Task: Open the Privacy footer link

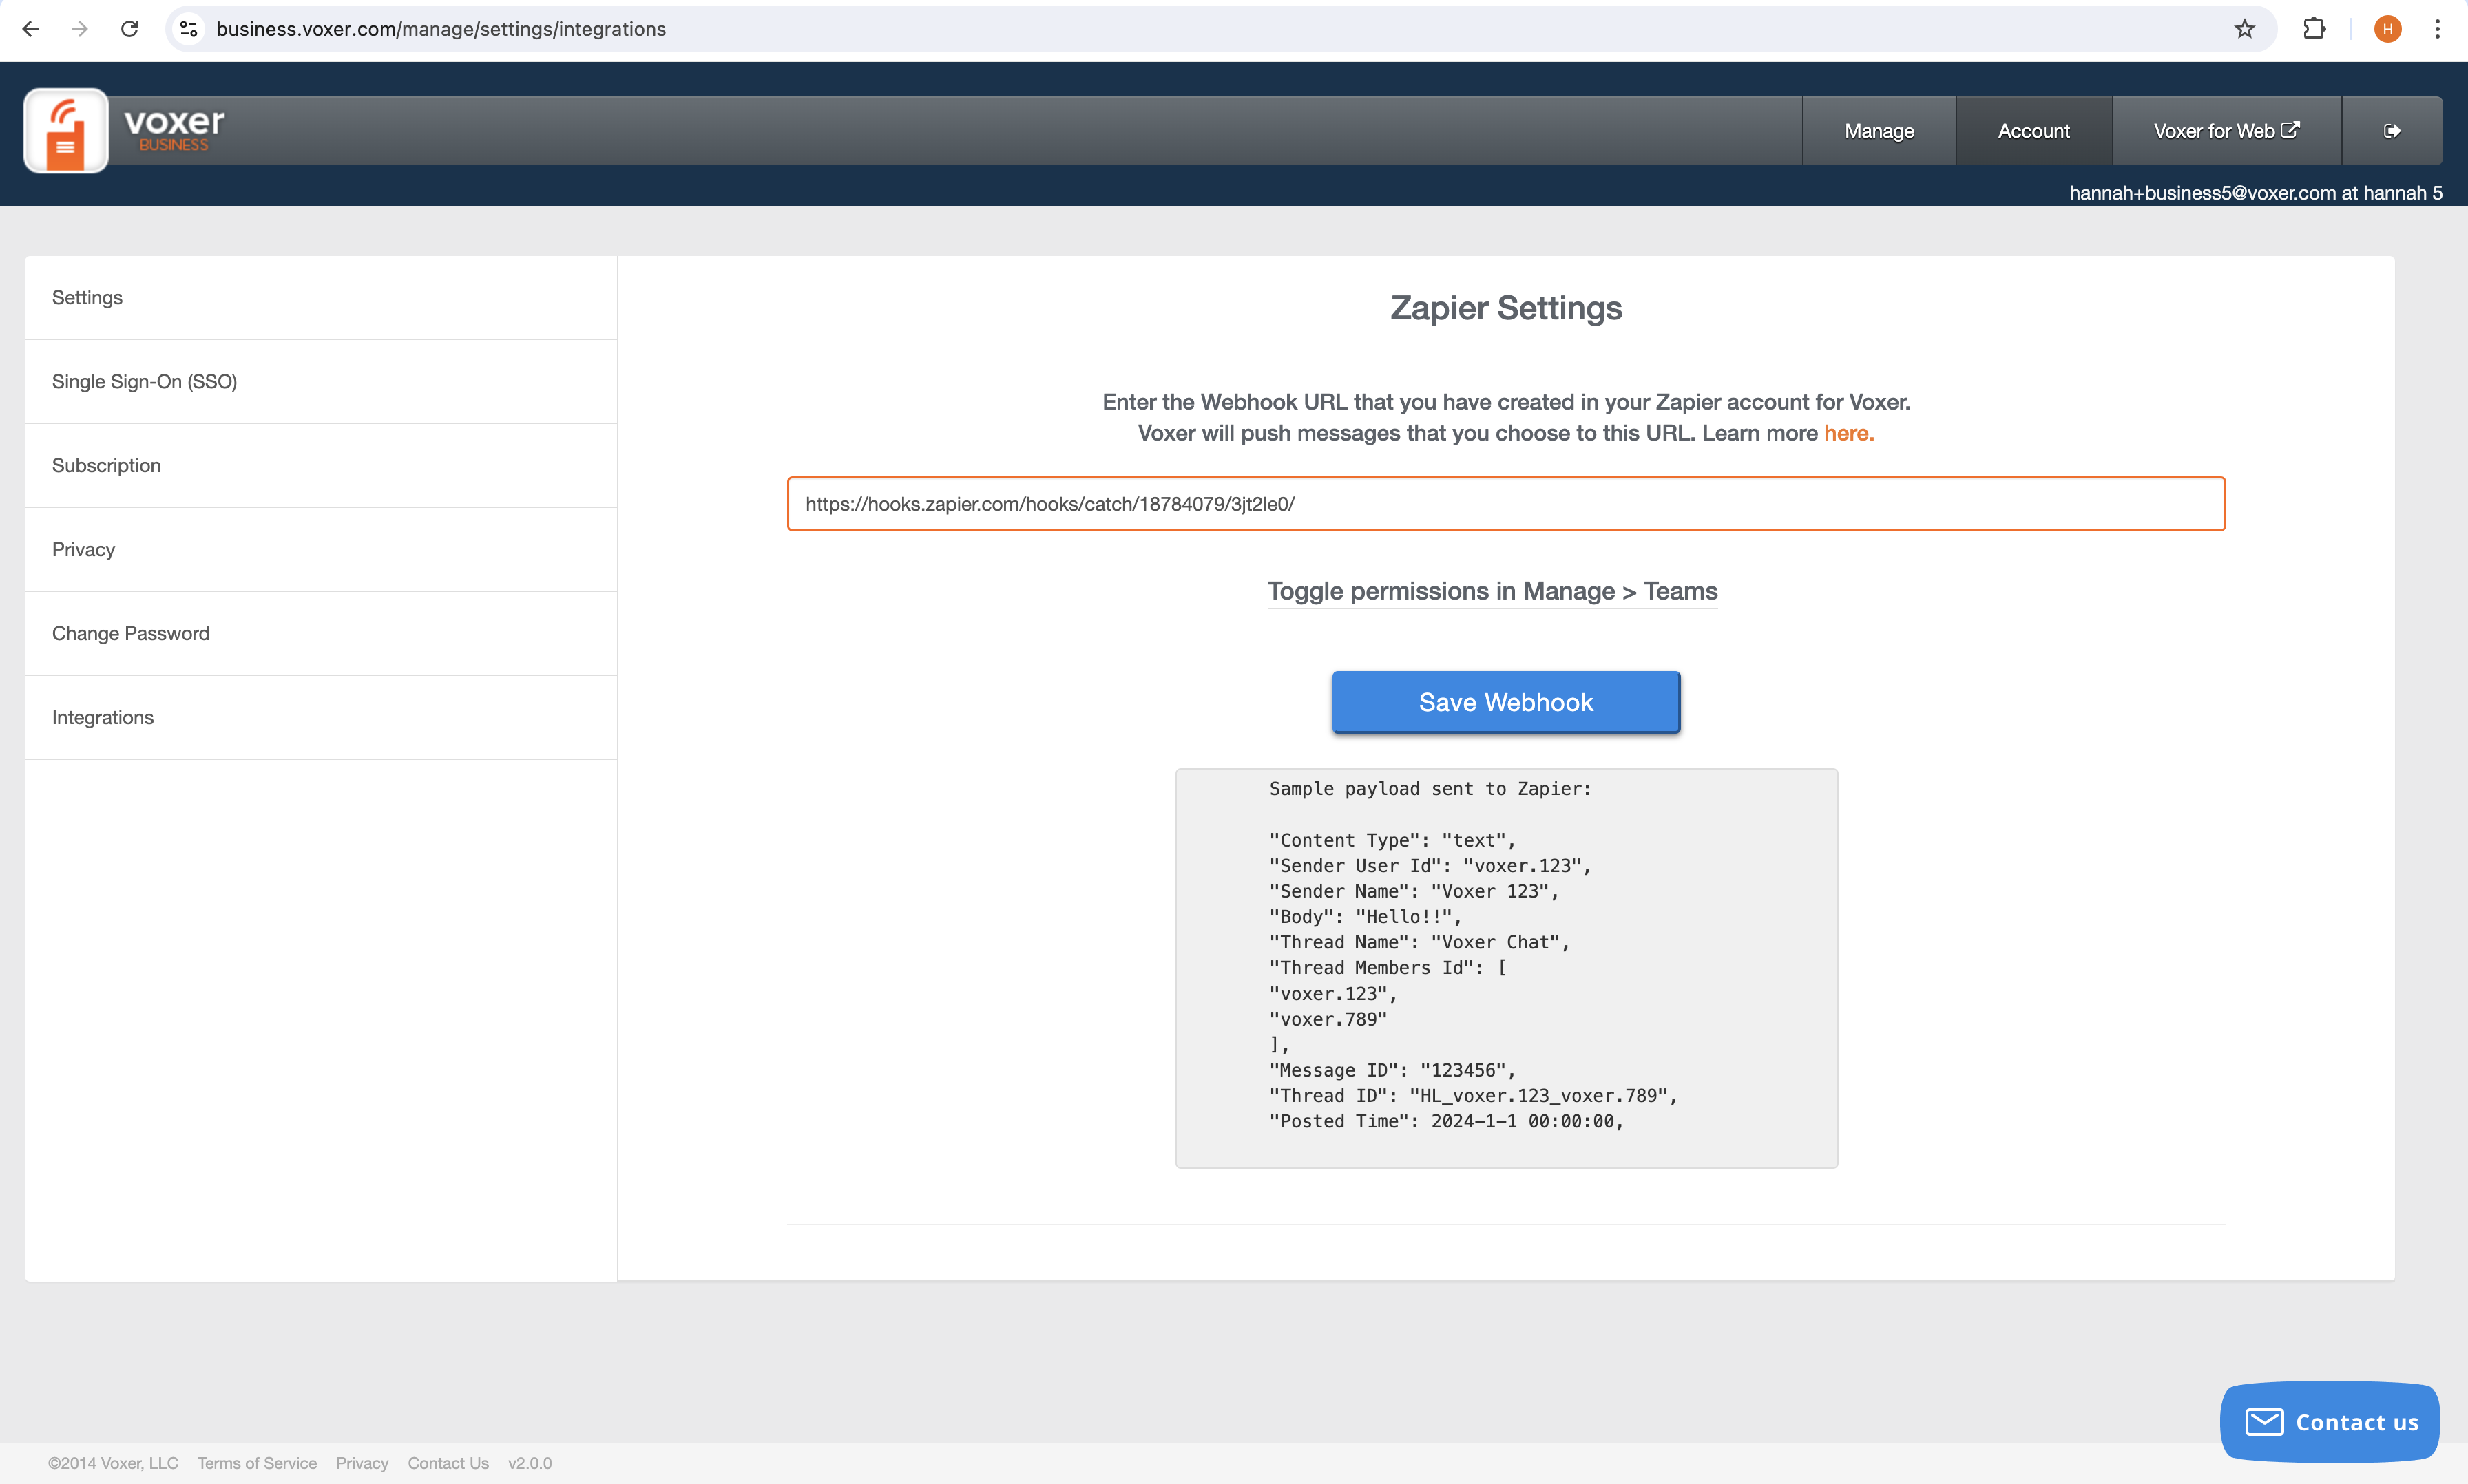Action: 362,1463
